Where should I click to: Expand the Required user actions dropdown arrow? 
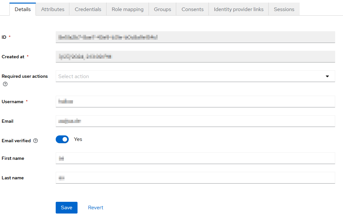click(x=327, y=76)
